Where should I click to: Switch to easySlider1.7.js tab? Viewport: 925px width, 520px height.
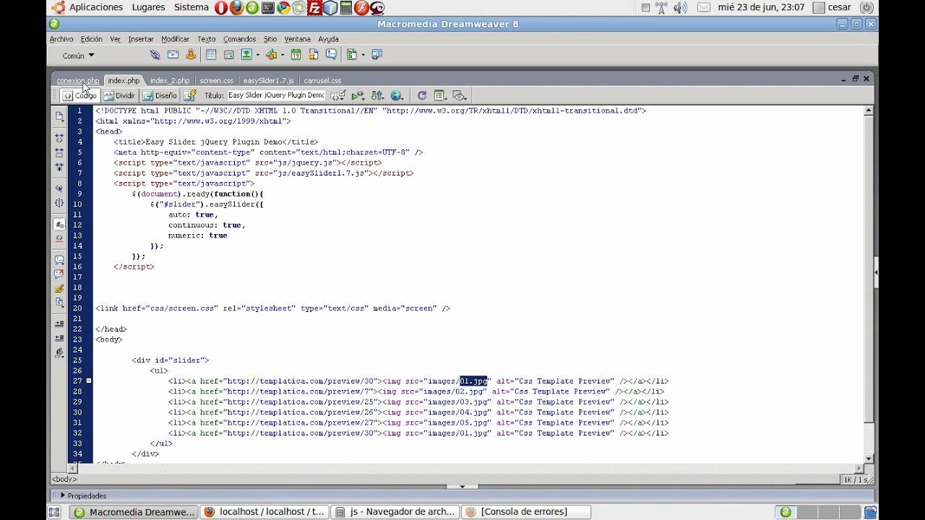click(268, 81)
